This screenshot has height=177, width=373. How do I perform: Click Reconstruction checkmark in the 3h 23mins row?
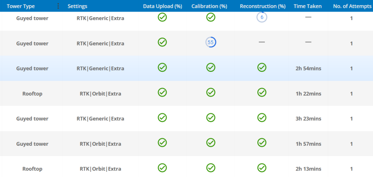click(x=262, y=117)
